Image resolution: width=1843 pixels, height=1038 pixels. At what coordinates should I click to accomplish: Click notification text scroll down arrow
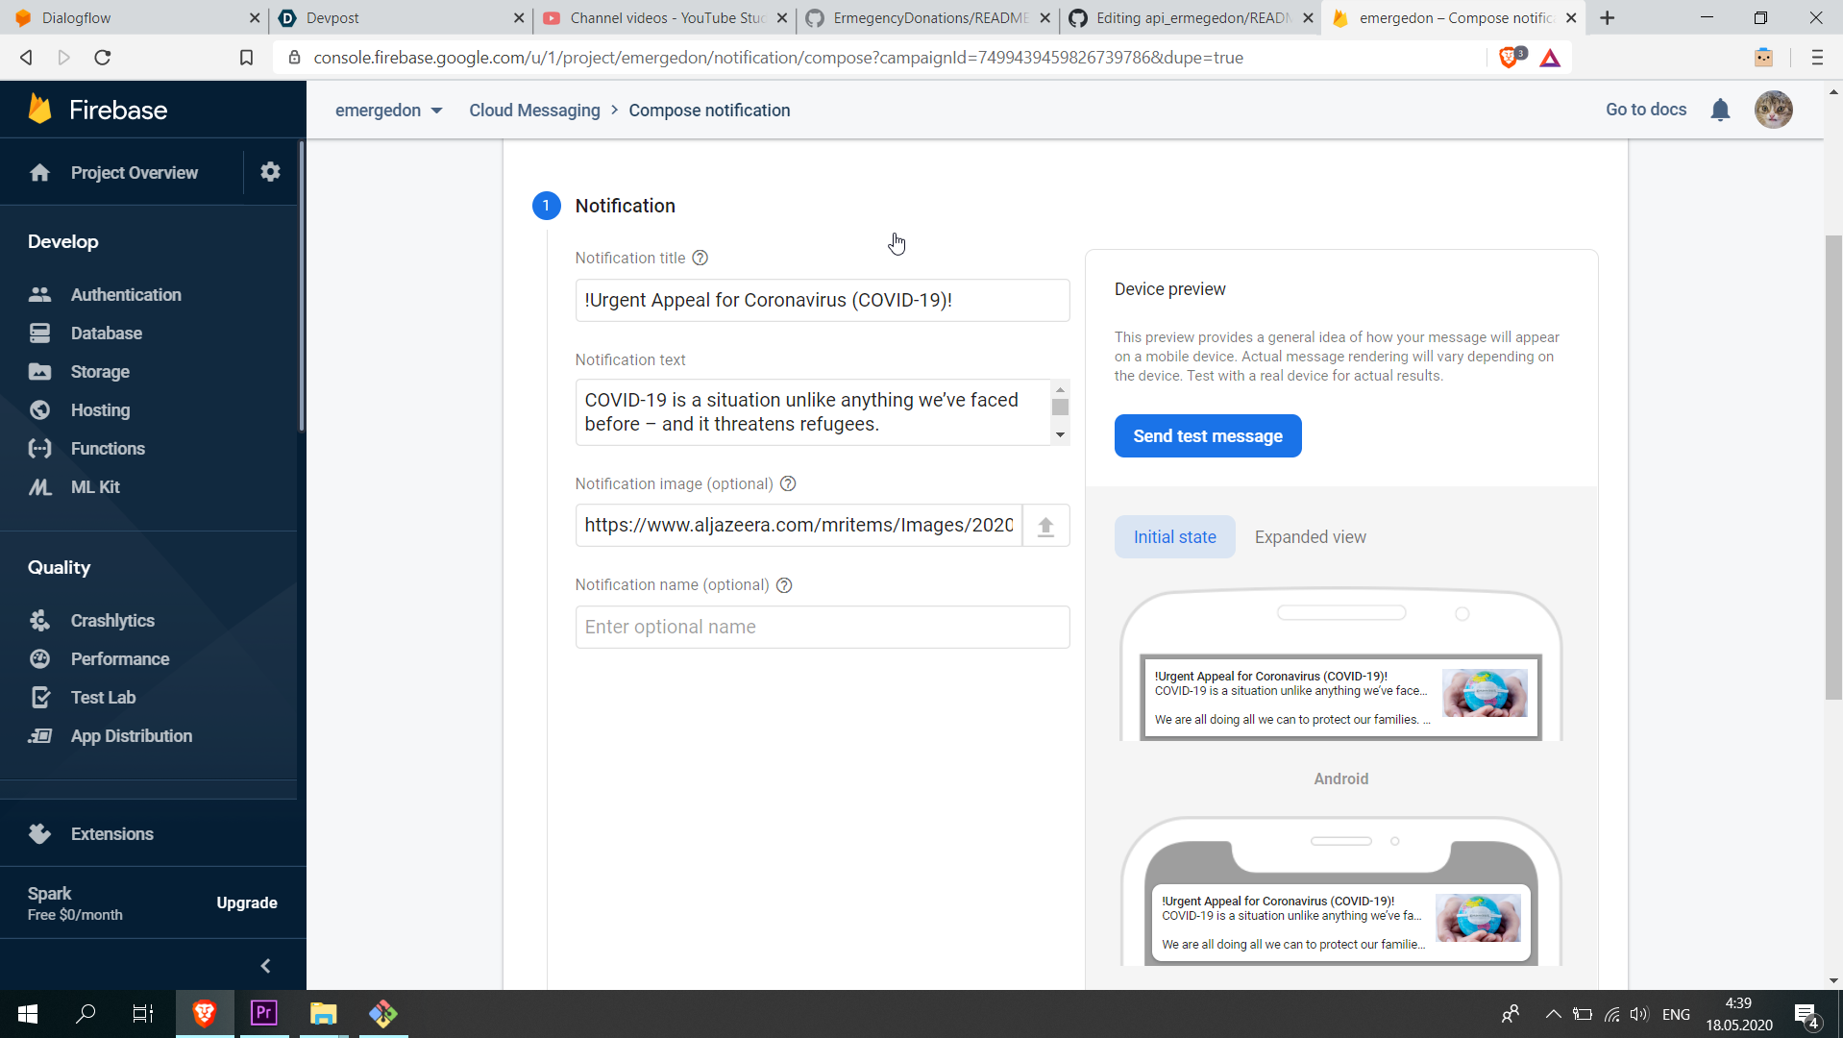click(1060, 435)
